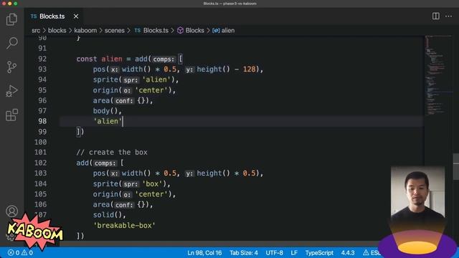Click the 'breakable-box' string

pos(124,225)
